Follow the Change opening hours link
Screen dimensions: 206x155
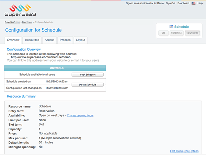tap(80, 116)
